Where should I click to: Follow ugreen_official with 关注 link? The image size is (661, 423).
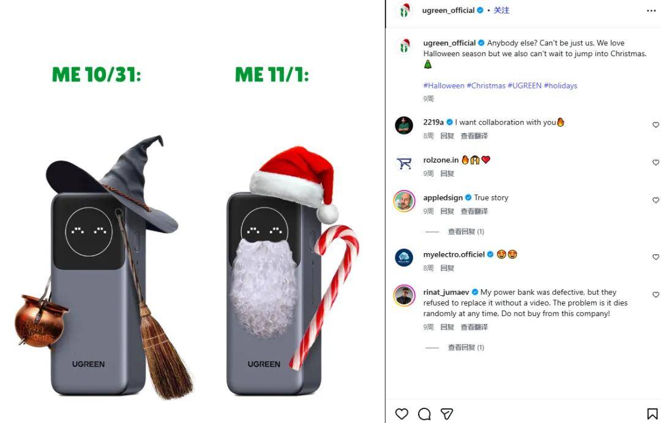click(x=501, y=10)
